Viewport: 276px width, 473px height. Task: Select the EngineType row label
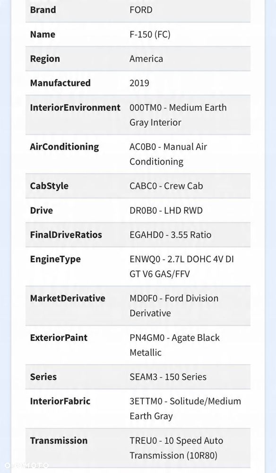tap(55, 259)
